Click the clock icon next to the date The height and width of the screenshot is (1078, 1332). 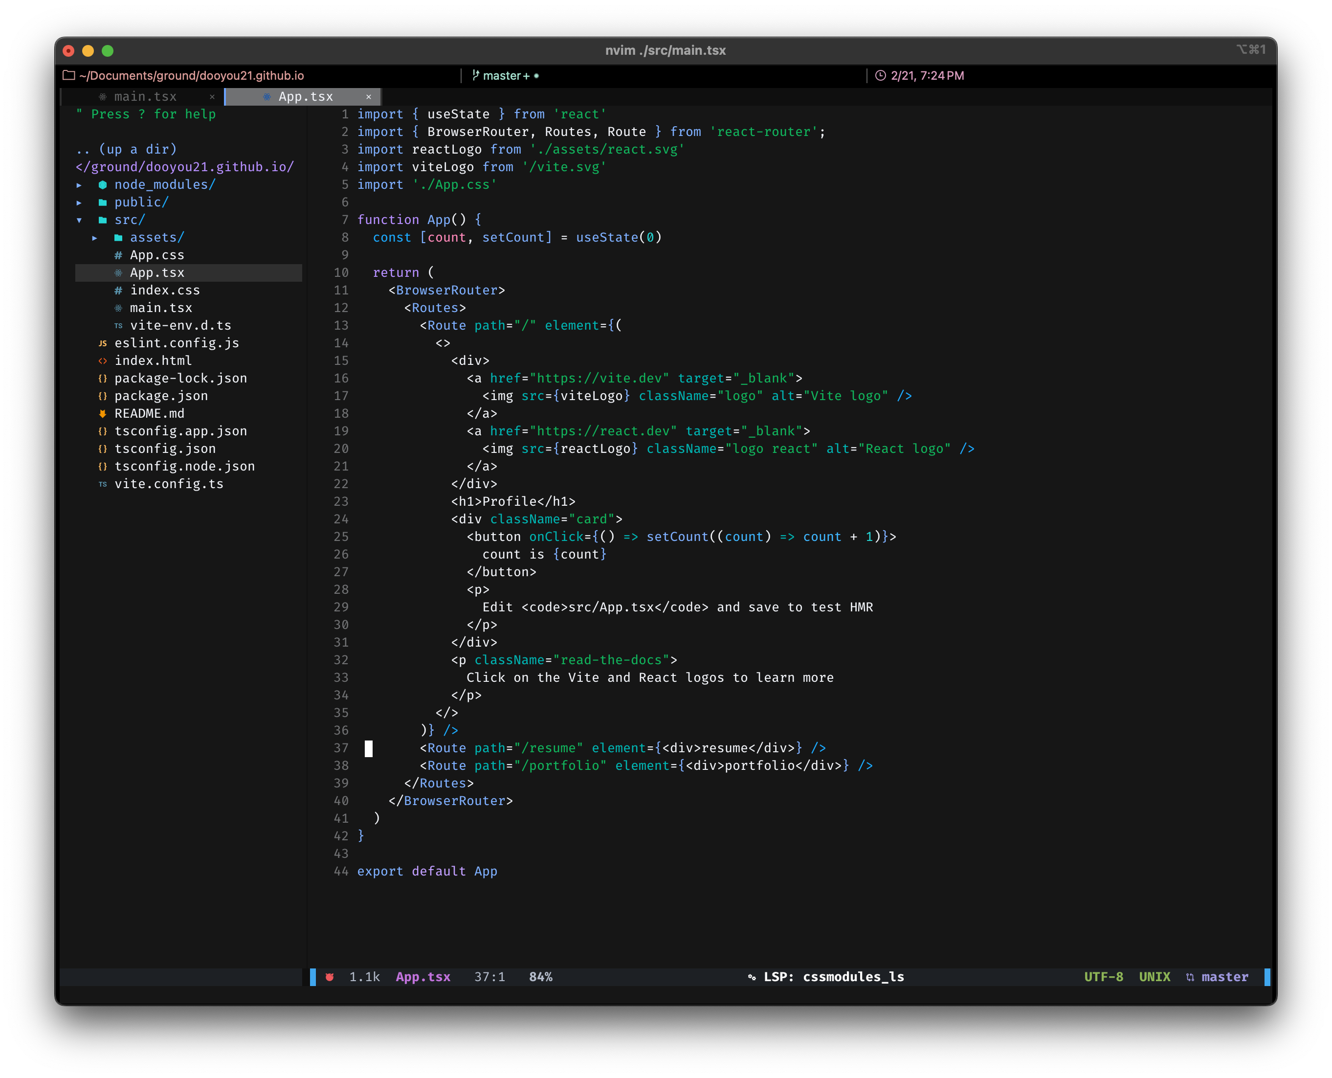pos(880,75)
